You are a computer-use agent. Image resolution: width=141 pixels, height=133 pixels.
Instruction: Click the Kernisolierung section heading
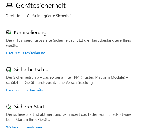[x=30, y=32]
